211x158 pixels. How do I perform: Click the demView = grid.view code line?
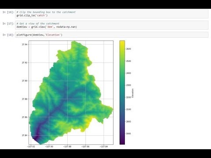[x=47, y=27]
